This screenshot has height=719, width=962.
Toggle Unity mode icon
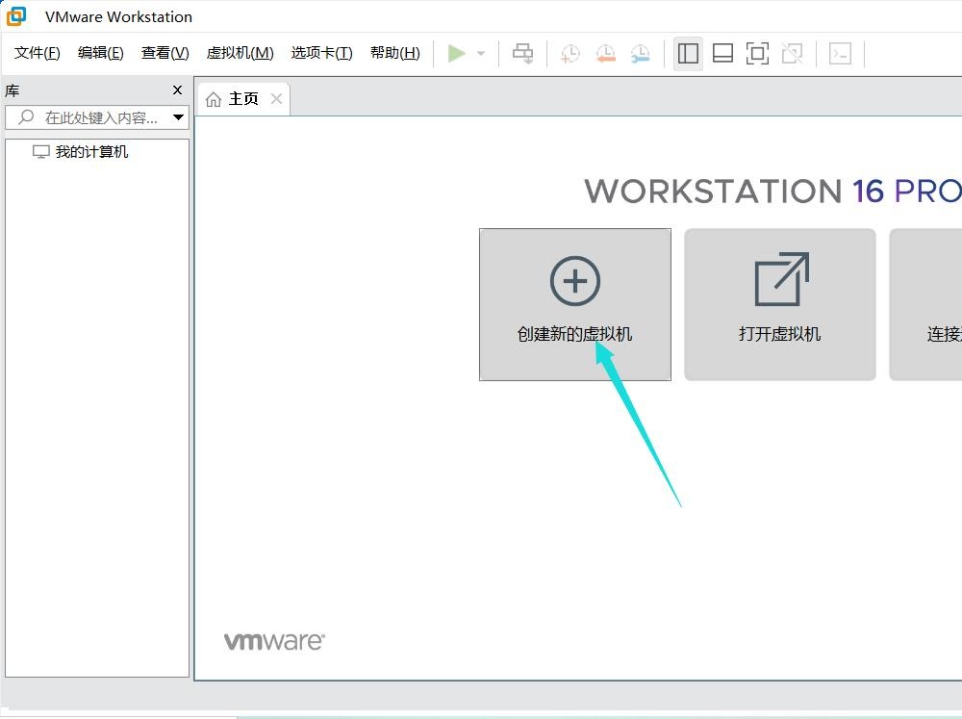[792, 54]
